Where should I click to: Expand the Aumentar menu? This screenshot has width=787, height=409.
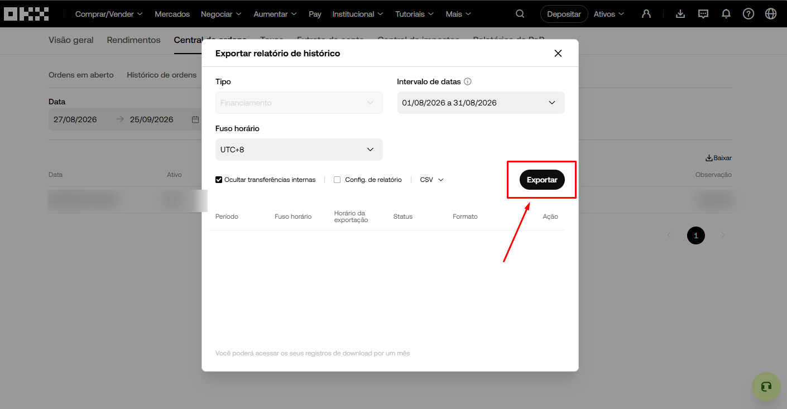[x=276, y=14]
